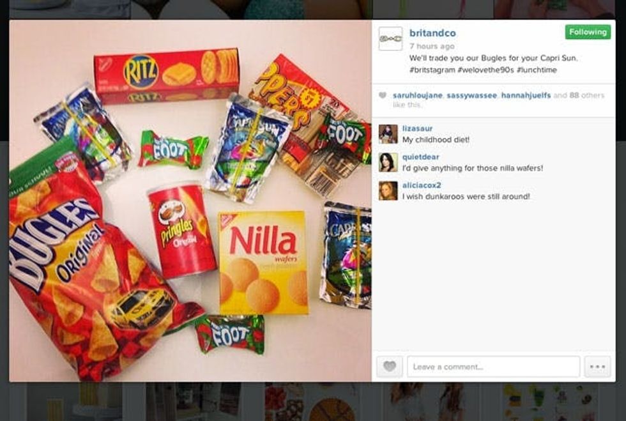Open the #welovethe90s hashtag
The image size is (626, 421).
[x=485, y=70]
